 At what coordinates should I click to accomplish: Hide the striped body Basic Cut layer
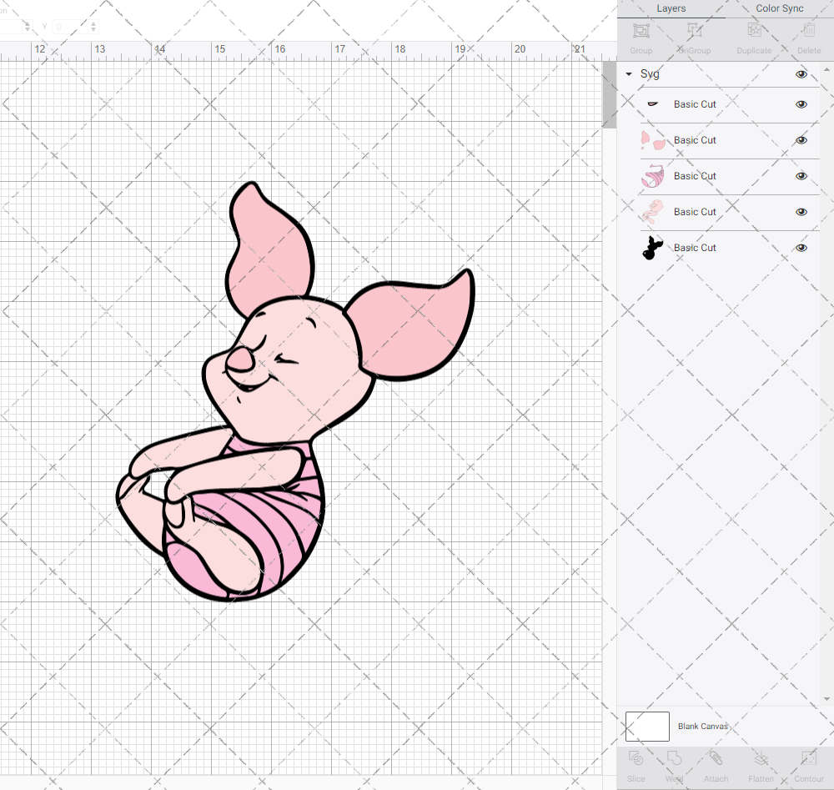pyautogui.click(x=801, y=176)
